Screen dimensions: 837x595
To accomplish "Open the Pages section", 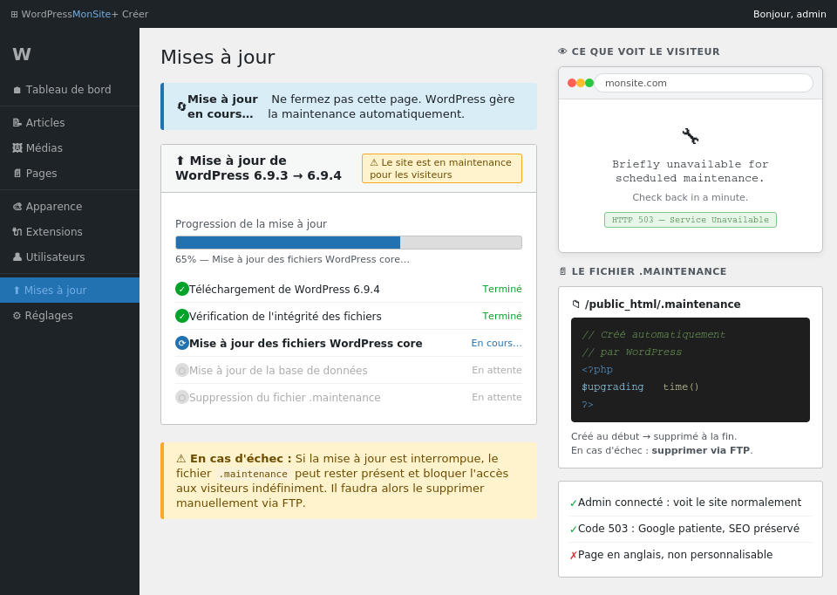I will [x=70, y=173].
